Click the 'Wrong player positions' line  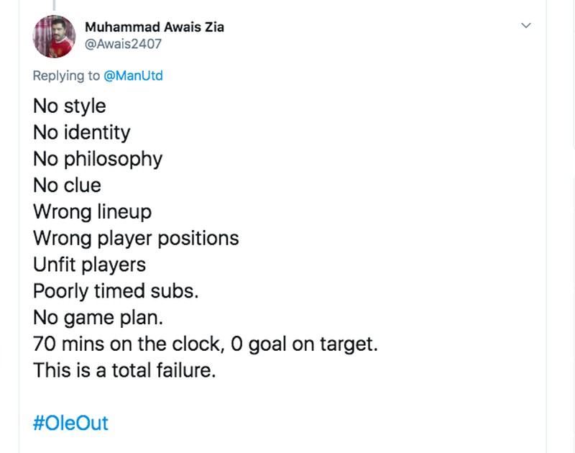point(136,238)
